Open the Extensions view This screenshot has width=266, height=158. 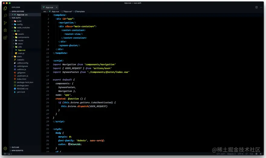(5, 38)
